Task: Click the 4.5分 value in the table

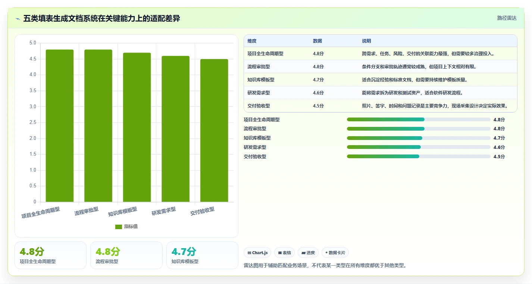Action: coord(318,106)
